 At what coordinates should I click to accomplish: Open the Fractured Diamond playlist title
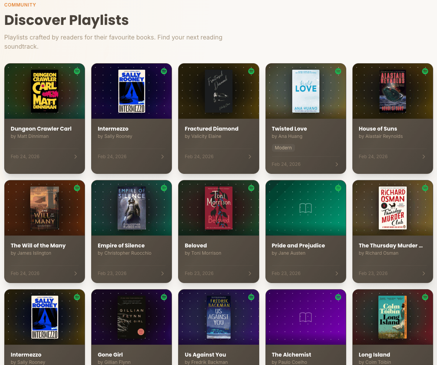point(211,129)
